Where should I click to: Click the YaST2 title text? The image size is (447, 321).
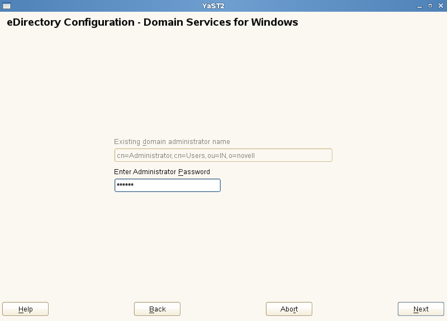click(213, 5)
